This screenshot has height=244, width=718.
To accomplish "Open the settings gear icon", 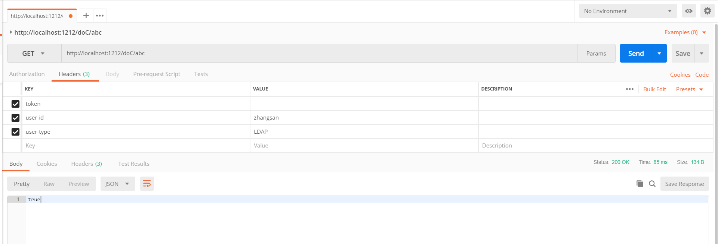I will pyautogui.click(x=707, y=11).
